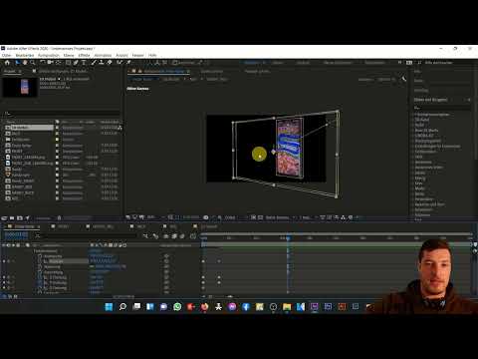Viewport: 478px width, 359px height.
Task: Switch to the Projekt panel tab
Action: (x=10, y=71)
